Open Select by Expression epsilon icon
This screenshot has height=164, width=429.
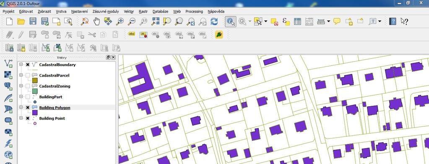click(x=286, y=21)
